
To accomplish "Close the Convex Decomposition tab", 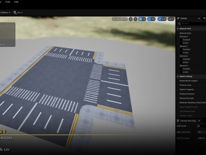I will click(199, 121).
